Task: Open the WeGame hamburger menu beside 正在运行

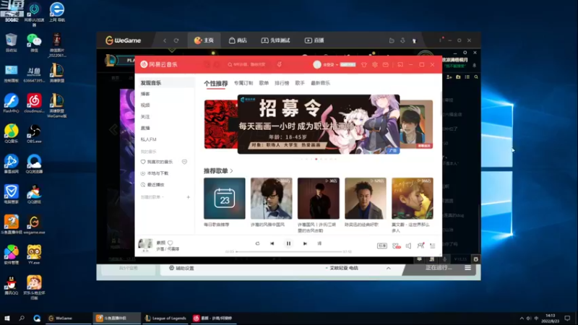Action: tap(467, 268)
